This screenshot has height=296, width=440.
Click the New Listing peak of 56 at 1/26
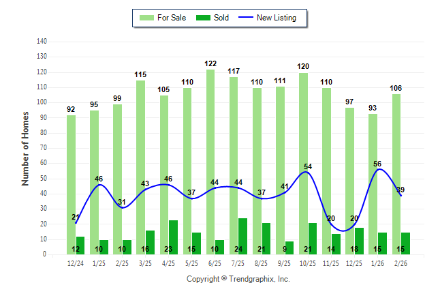(378, 169)
